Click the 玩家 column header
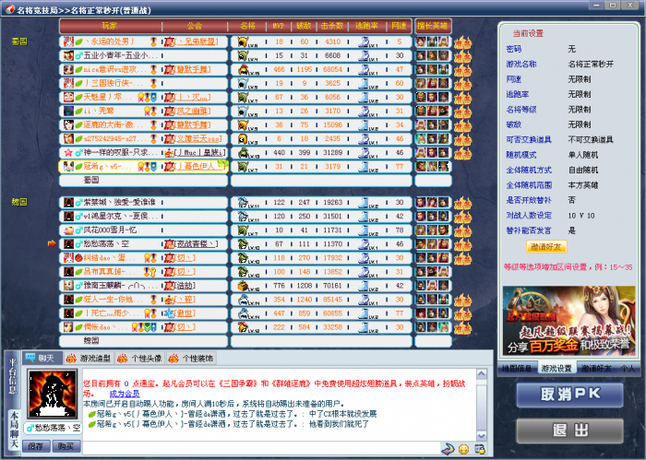Image resolution: width=646 pixels, height=460 pixels. [110, 26]
